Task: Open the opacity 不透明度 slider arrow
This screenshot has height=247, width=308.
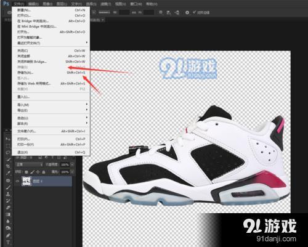Action: [72, 164]
